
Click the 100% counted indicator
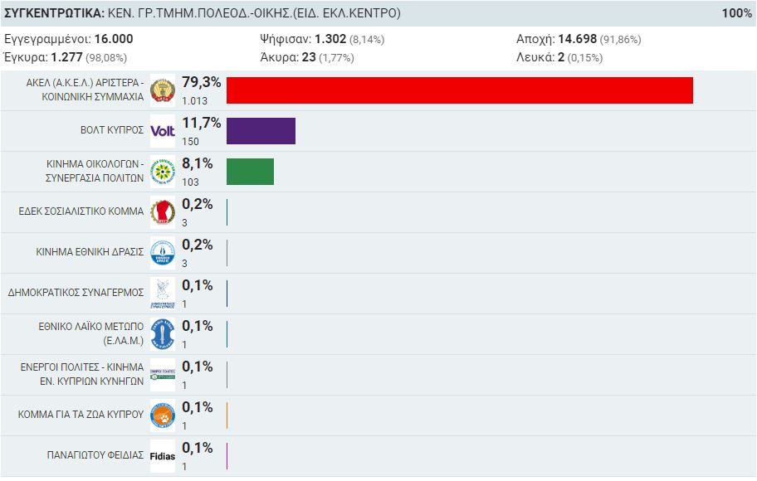pos(737,13)
